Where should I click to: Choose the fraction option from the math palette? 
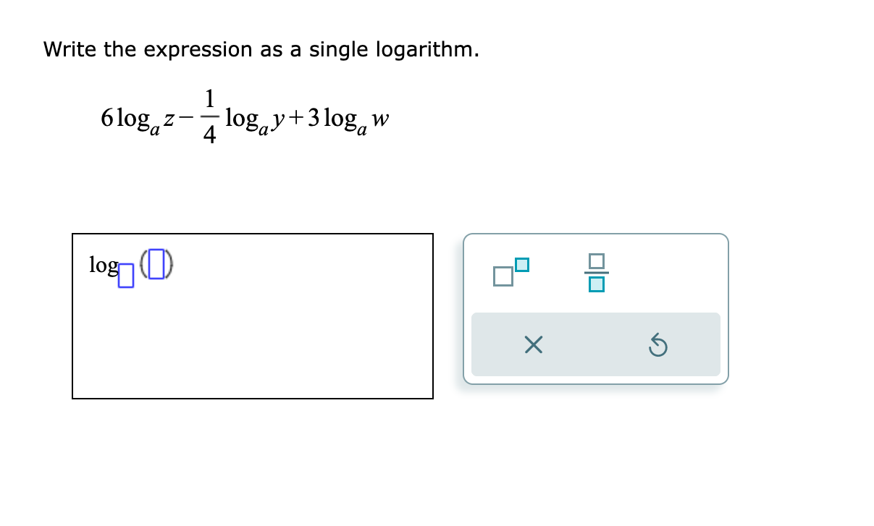coord(595,273)
